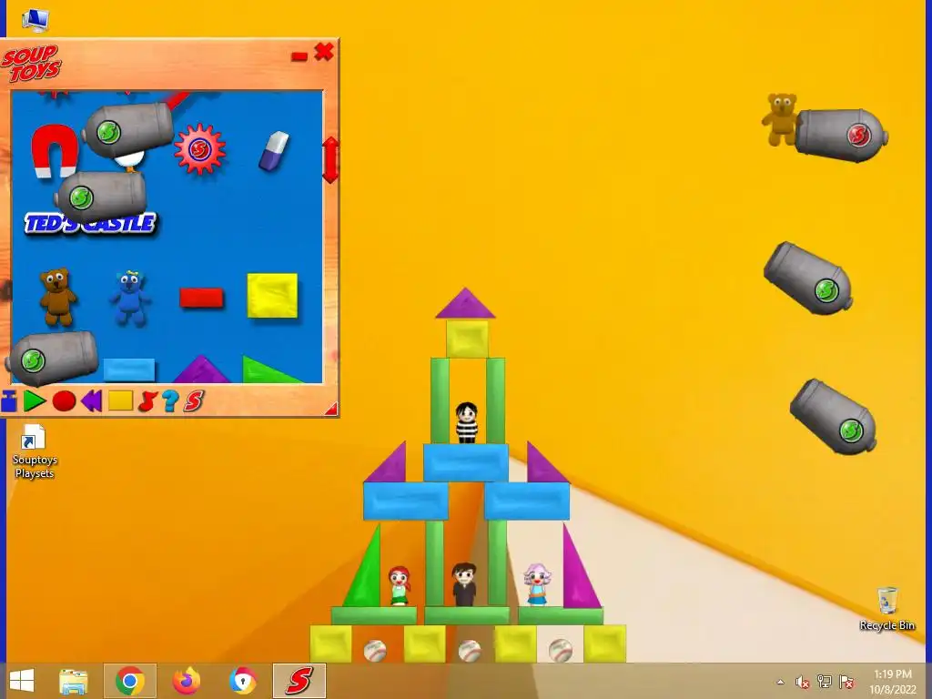Click the red record circle button

[x=65, y=401]
